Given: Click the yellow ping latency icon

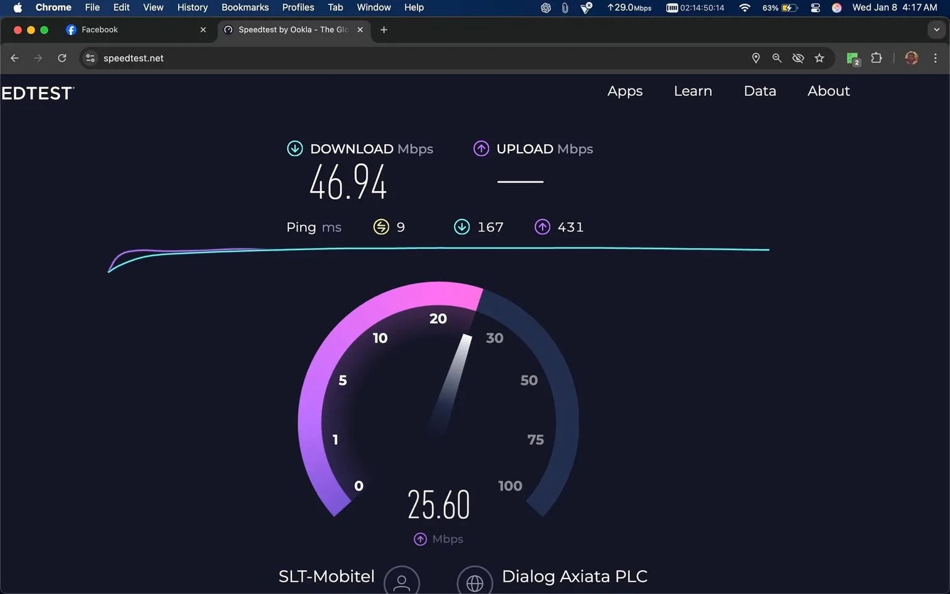Looking at the screenshot, I should 382,226.
